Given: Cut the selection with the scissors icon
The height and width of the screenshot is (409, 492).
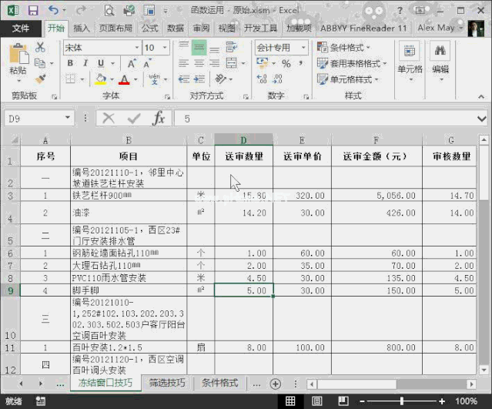Looking at the screenshot, I should pyautogui.click(x=40, y=48).
